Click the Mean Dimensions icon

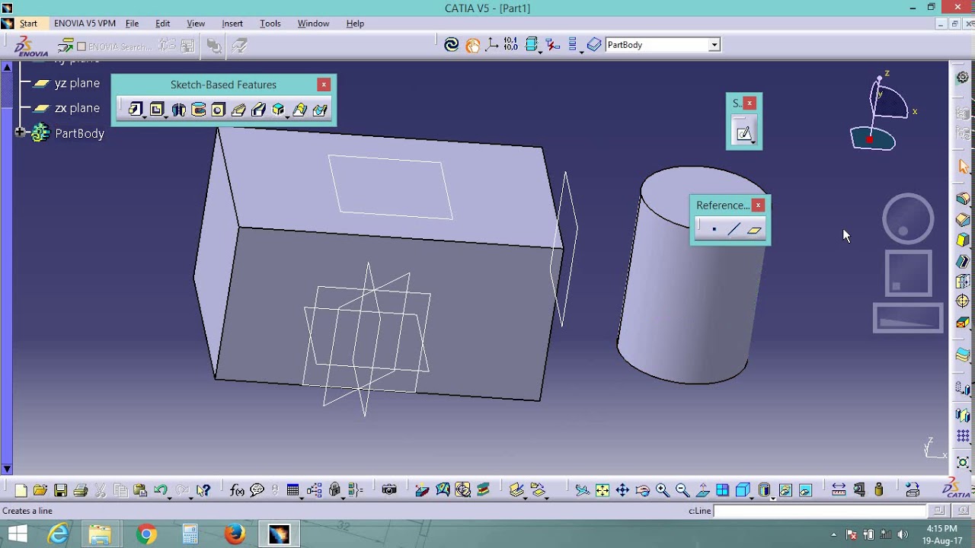tap(510, 45)
